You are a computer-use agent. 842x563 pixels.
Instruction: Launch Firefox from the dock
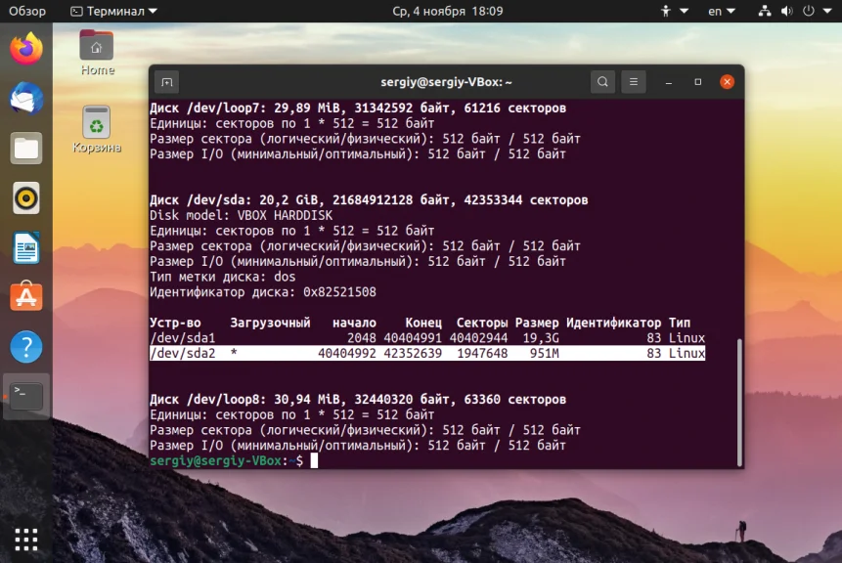click(26, 49)
